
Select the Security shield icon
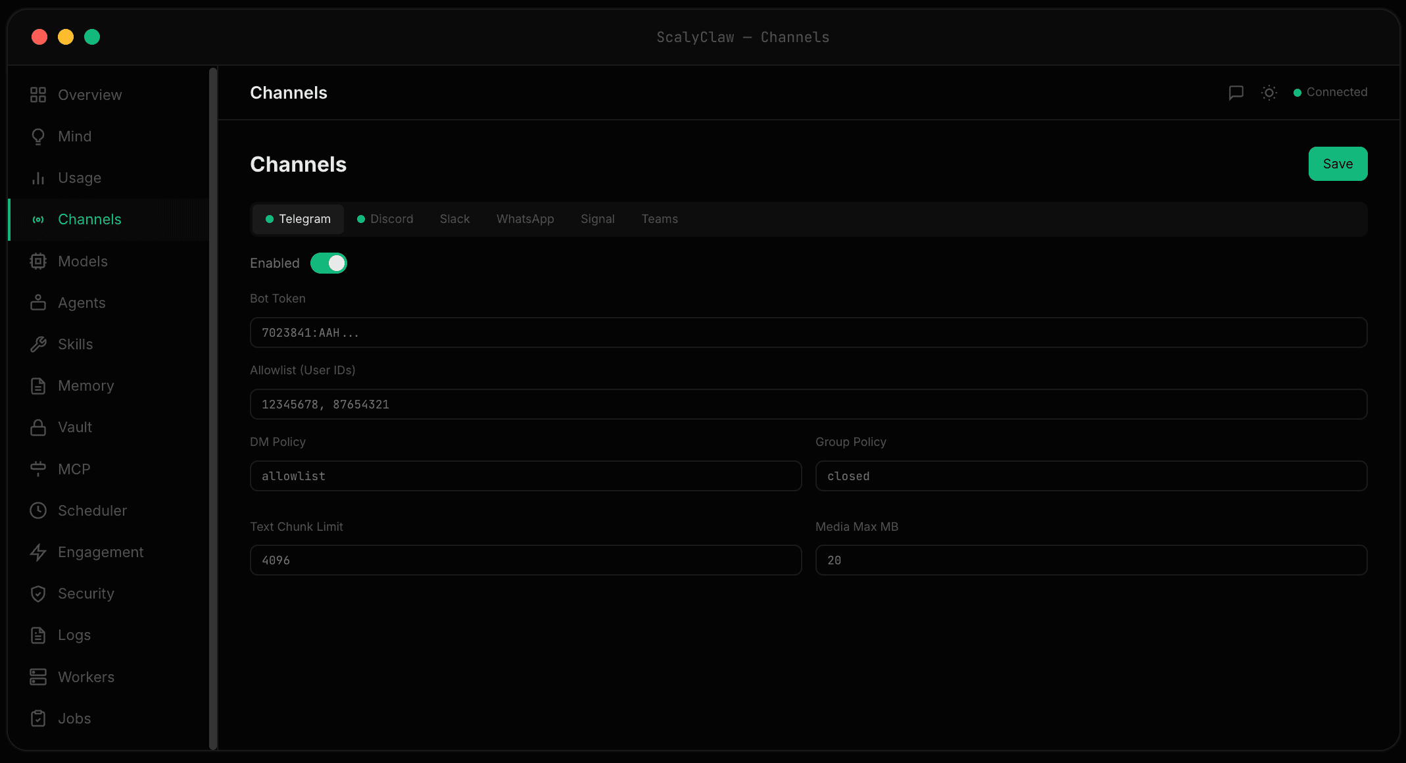click(37, 593)
